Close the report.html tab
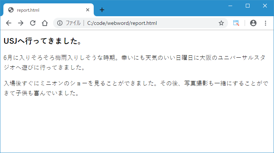Screen dimensions: 274x153 pos(88,10)
